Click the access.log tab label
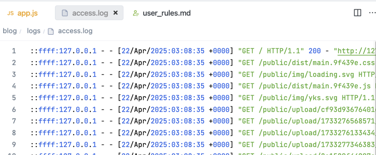Screen dimensions: 376x155 pos(90,13)
